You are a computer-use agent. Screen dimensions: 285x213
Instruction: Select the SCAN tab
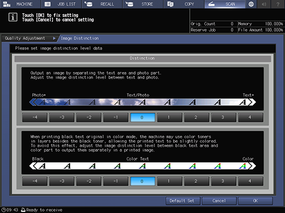(x=225, y=4)
